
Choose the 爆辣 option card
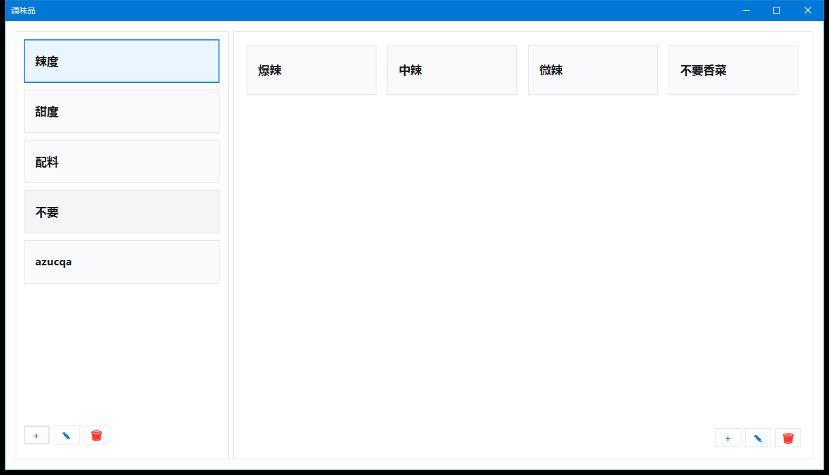[x=311, y=70]
